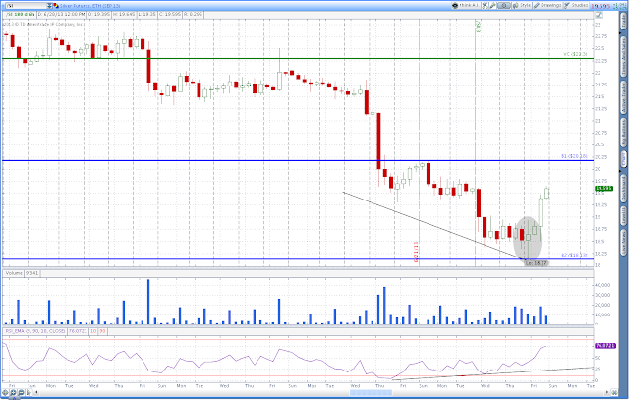Click the /SI symbol input field

coord(26,6)
